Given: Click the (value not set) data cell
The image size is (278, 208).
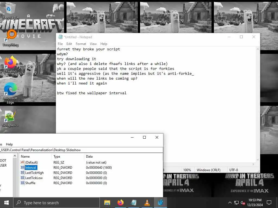Looking at the screenshot, I should point(96,162).
